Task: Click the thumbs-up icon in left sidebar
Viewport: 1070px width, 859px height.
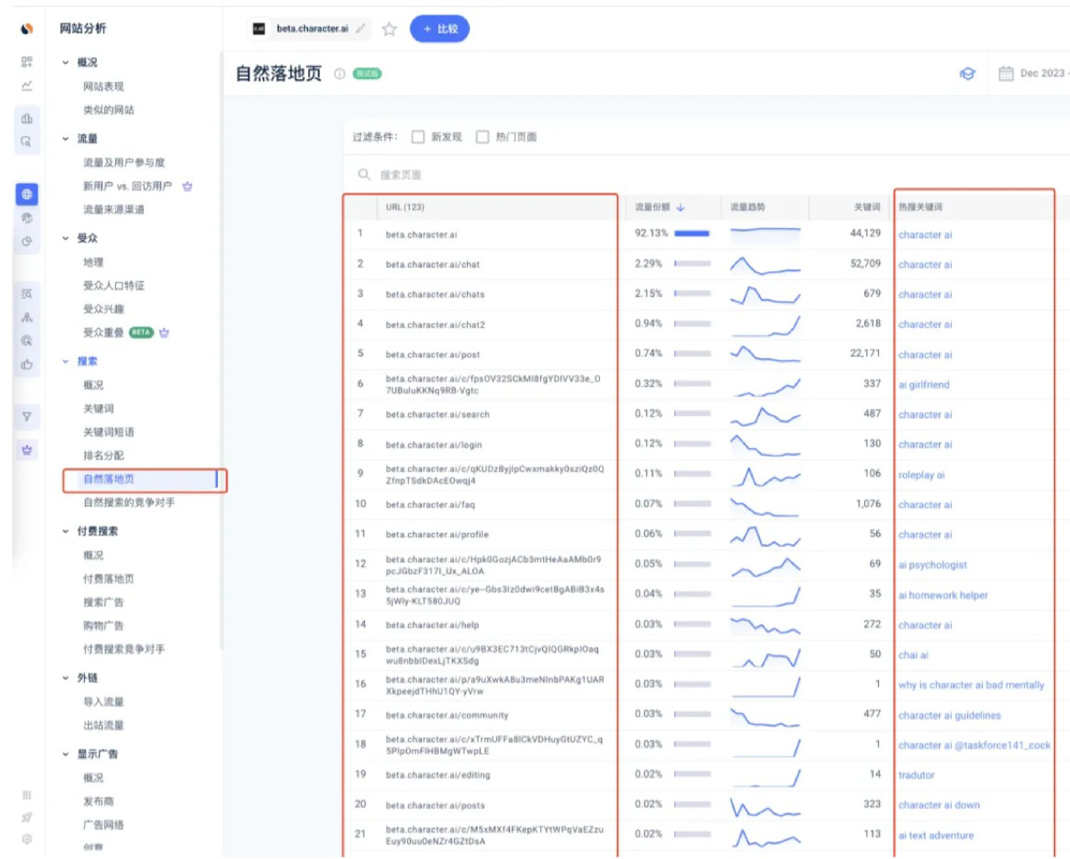Action: coord(27,365)
